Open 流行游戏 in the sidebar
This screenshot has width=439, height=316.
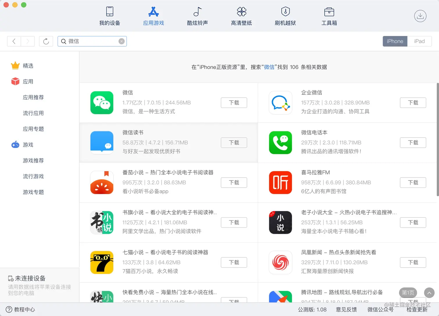point(33,176)
